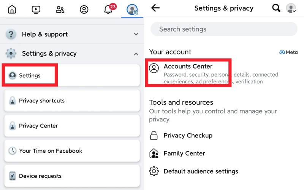This screenshot has width=304, height=190.
Task: Click the Privacy Checkup padlock icon
Action: [154, 136]
